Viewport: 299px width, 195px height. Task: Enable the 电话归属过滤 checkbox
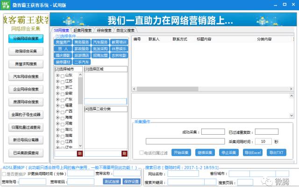[141, 152]
